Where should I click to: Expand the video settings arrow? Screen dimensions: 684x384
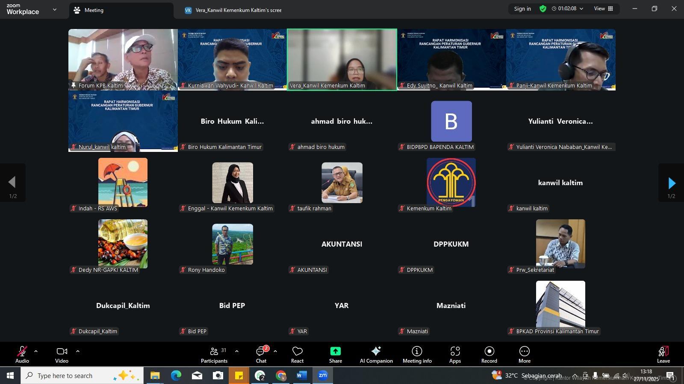[78, 352]
